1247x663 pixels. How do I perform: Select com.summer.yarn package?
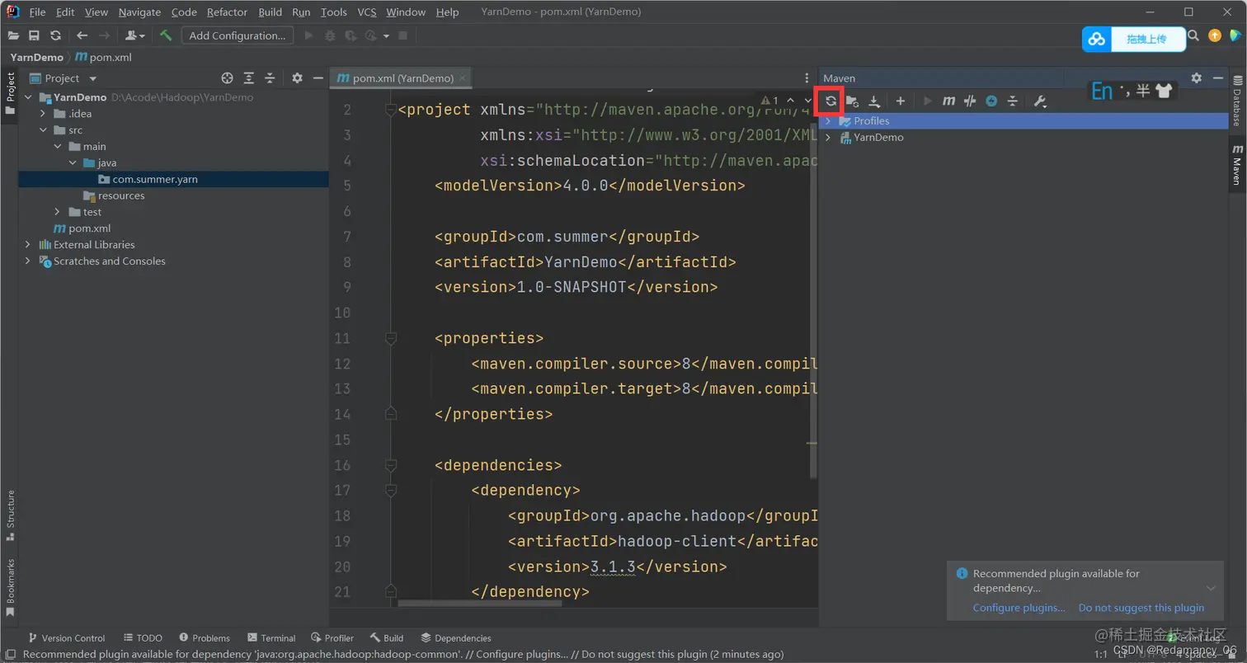[x=173, y=179]
